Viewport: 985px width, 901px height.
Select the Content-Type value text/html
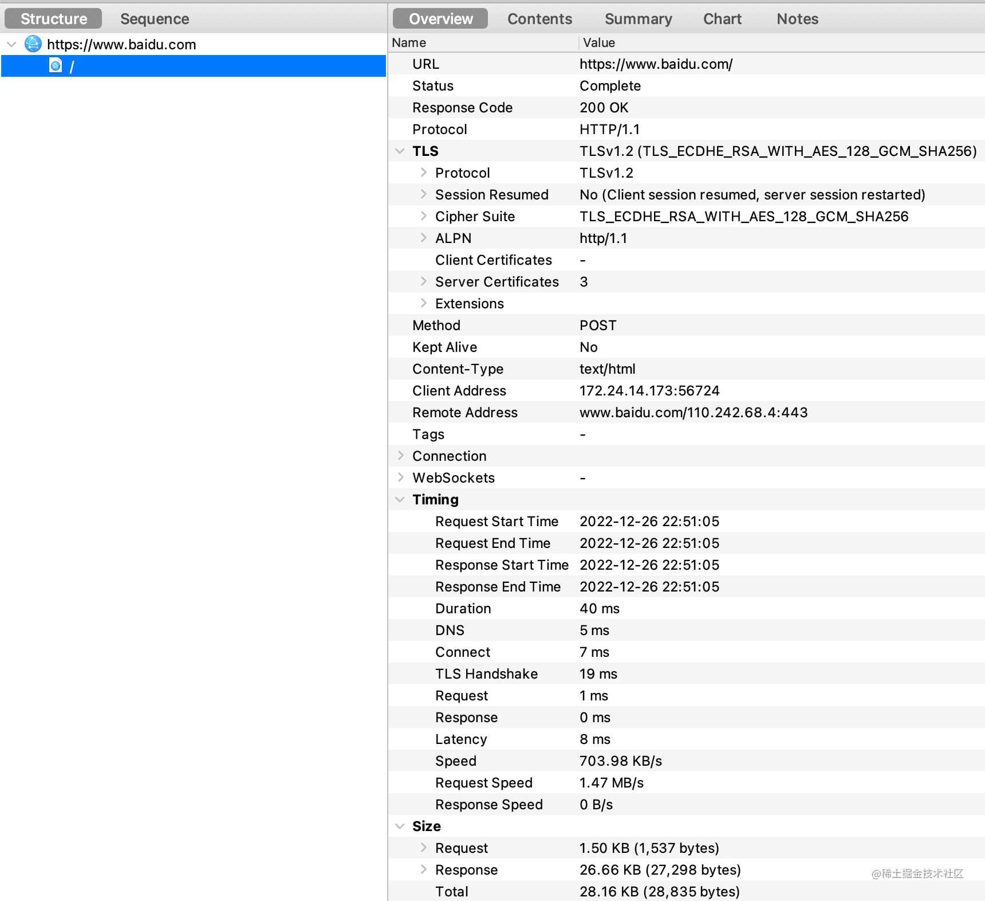[x=608, y=369]
